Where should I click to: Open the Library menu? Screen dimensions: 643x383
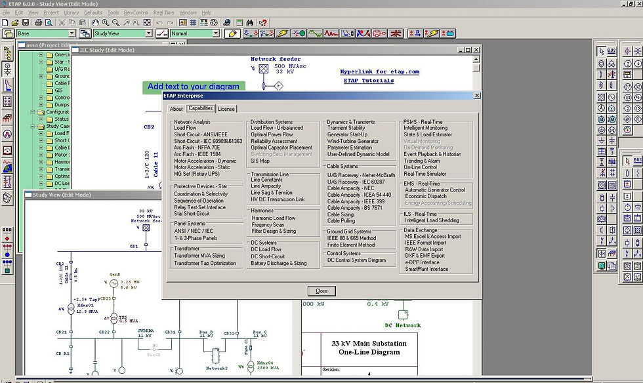click(71, 12)
